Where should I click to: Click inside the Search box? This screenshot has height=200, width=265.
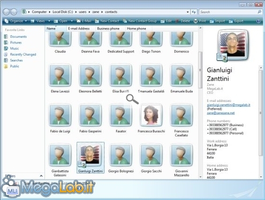(x=228, y=12)
